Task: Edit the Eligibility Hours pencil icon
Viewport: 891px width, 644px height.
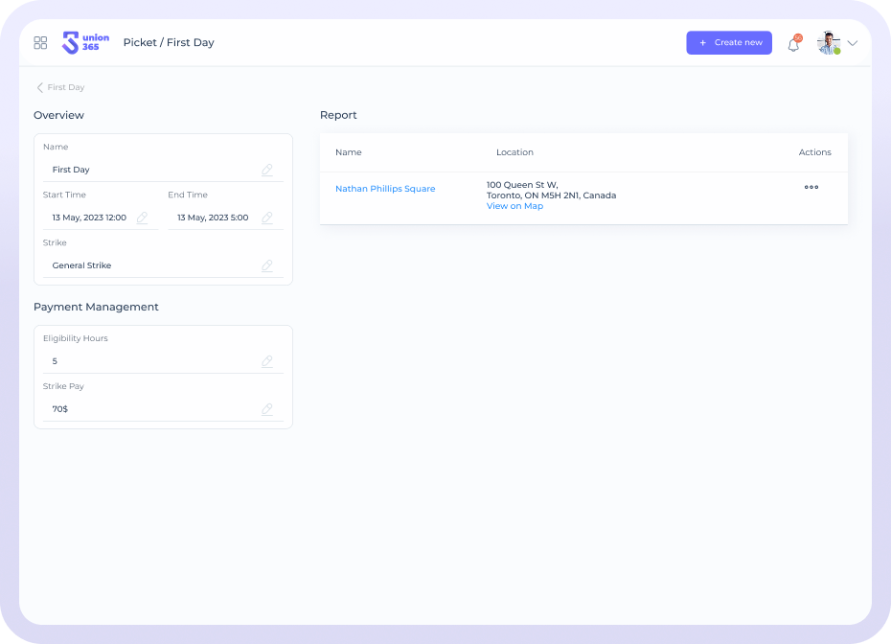Action: tap(267, 361)
